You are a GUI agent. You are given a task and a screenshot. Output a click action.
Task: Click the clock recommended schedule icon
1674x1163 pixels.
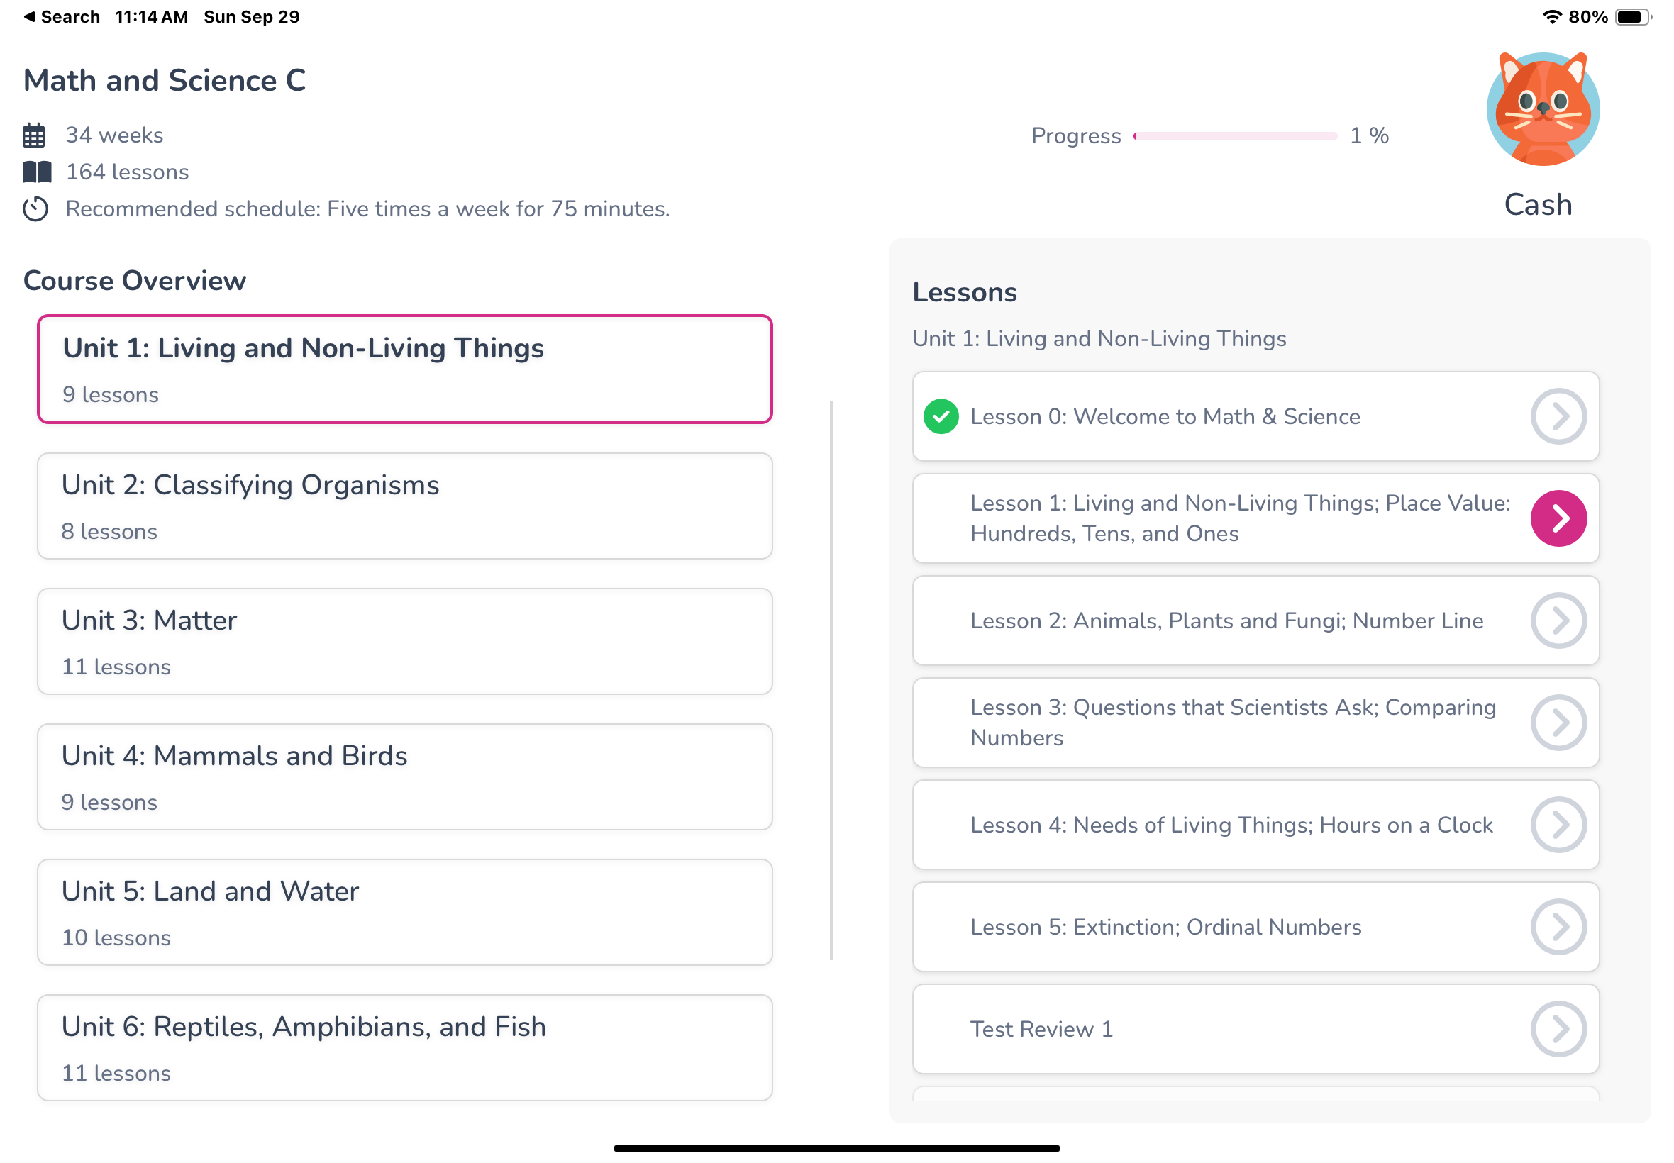click(x=35, y=209)
